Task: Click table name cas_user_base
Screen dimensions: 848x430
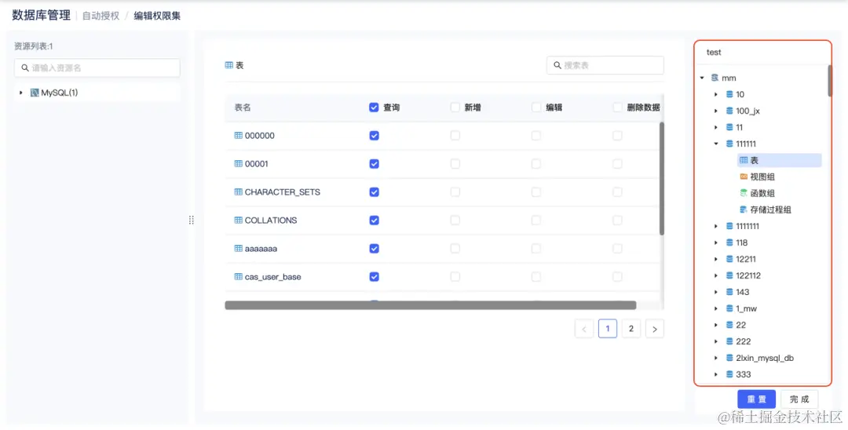Action: point(273,276)
